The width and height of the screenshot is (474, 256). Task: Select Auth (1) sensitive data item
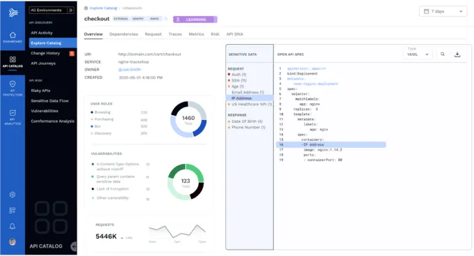coord(238,75)
